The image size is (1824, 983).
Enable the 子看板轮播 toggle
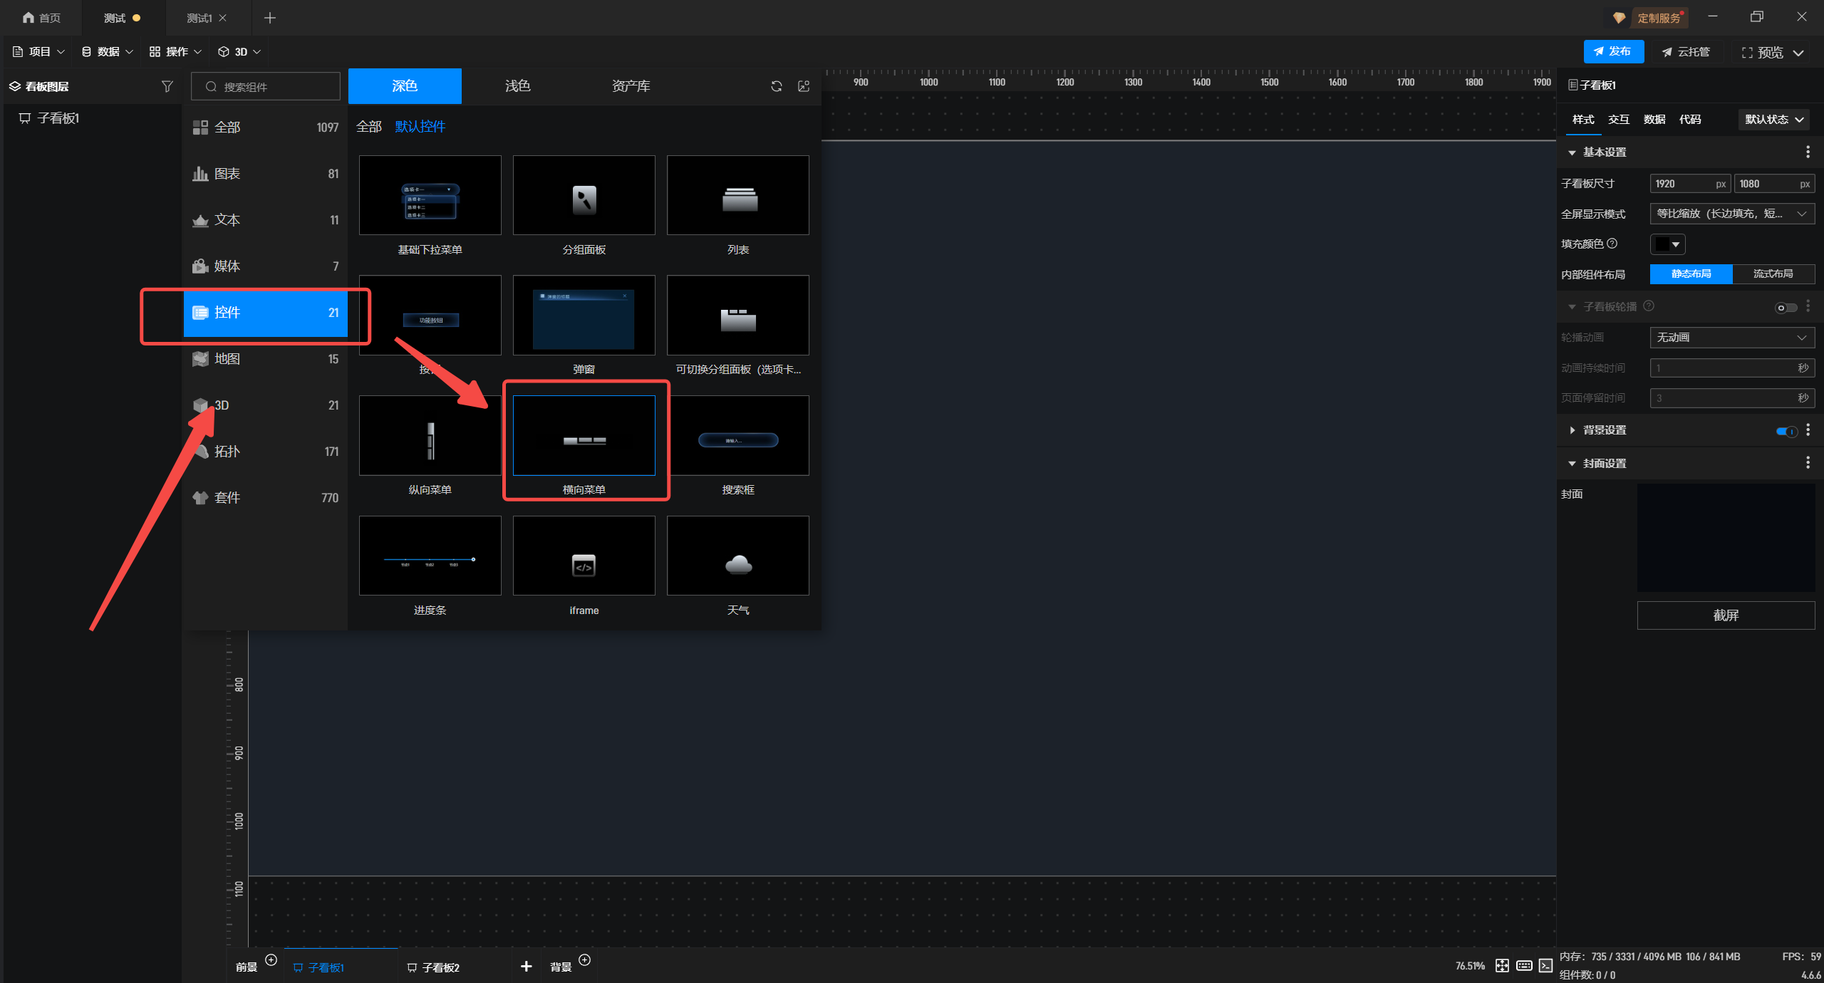point(1786,307)
